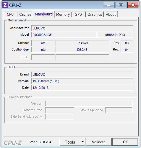Click the Chipset Rev. value 06
Viewport: 141px width, 148px height.
[x=127, y=43]
